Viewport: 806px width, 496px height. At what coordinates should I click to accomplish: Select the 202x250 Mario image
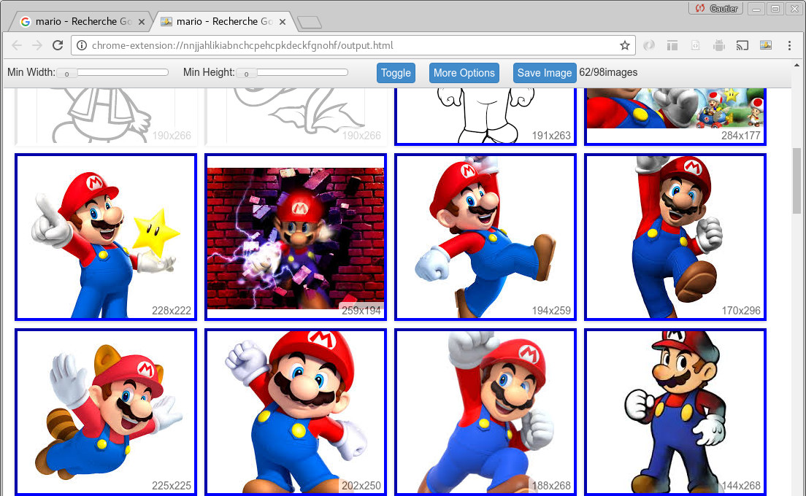click(x=296, y=412)
